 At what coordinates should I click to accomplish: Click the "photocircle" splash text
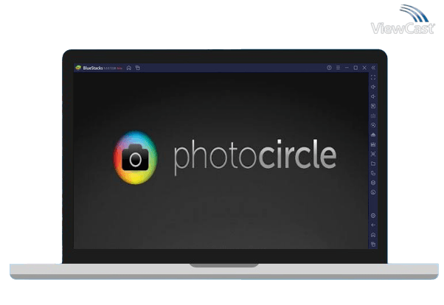(255, 156)
